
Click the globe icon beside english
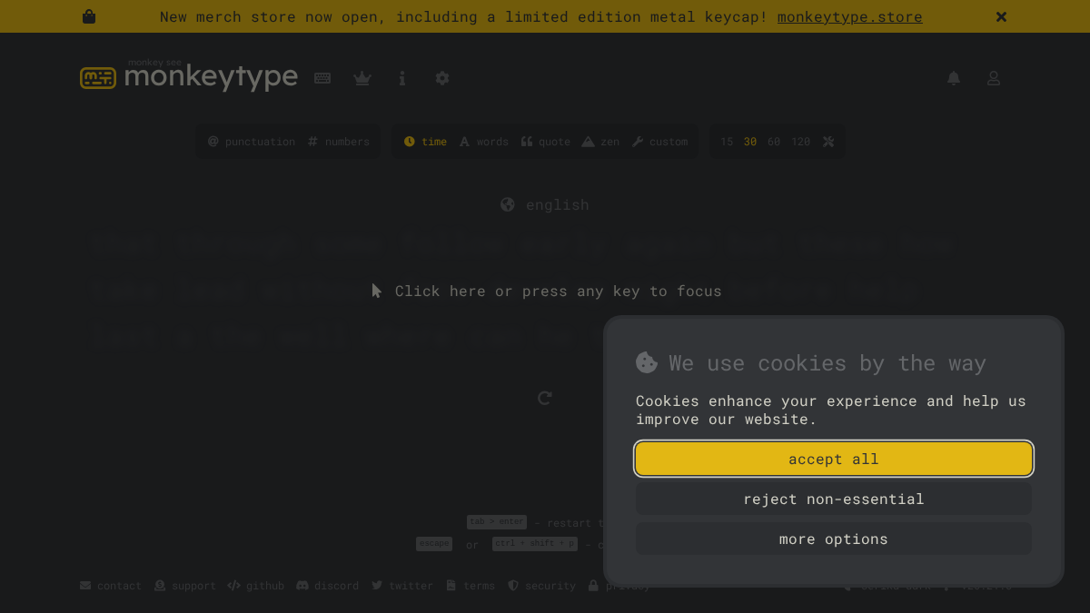(x=508, y=205)
